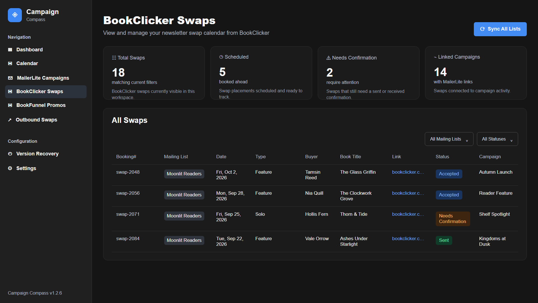Click the Scheduled clock icon

(221, 57)
